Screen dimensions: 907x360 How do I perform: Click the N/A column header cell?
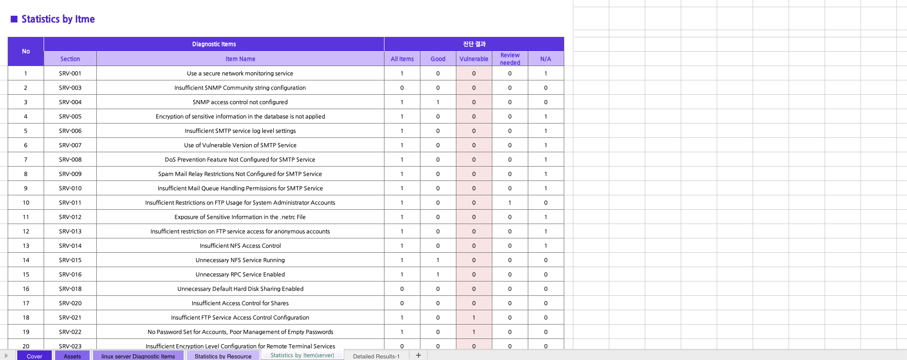(546, 59)
